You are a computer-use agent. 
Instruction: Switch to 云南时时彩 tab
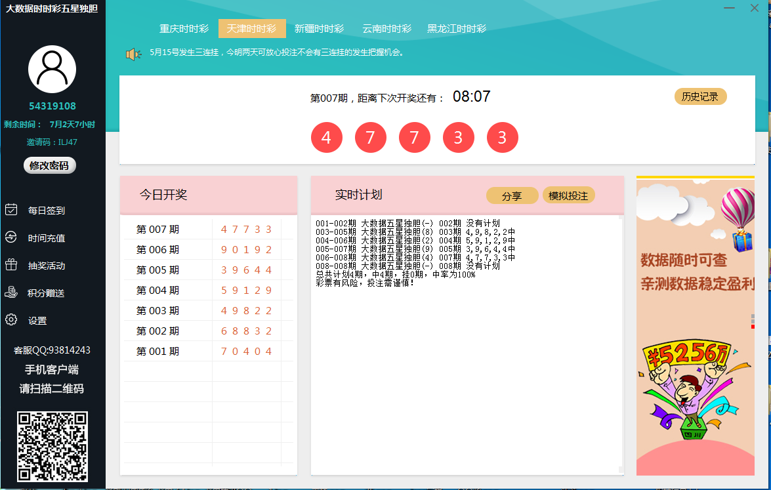(387, 28)
